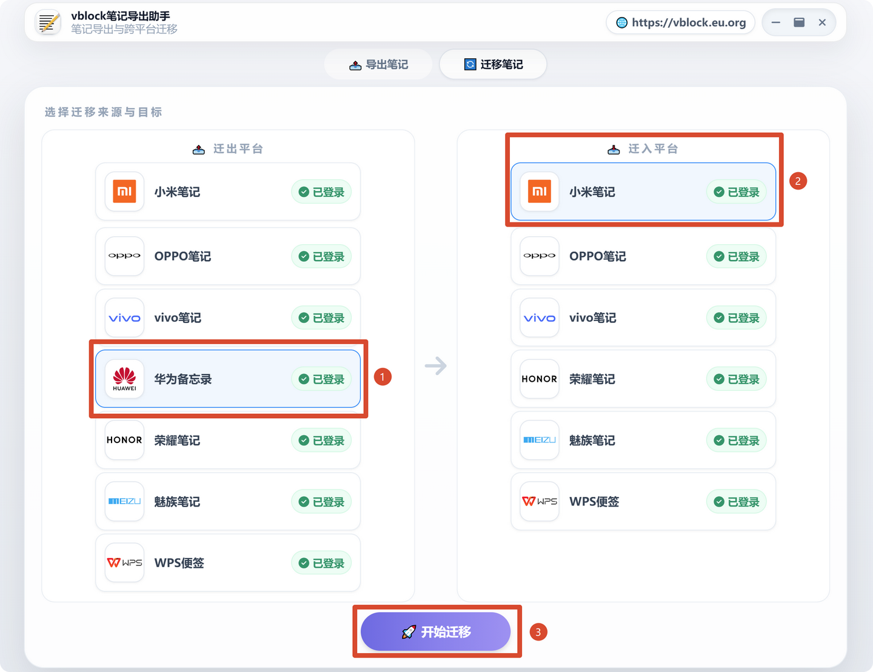Image resolution: width=873 pixels, height=672 pixels.
Task: Click 已登录 badge on source 荣耀笔记
Action: [x=321, y=441]
